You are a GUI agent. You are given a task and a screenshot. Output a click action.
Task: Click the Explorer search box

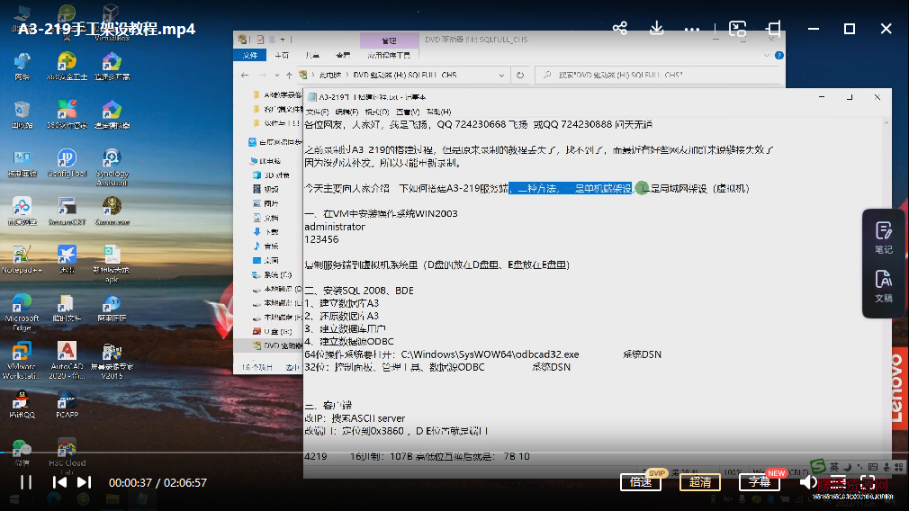point(658,76)
